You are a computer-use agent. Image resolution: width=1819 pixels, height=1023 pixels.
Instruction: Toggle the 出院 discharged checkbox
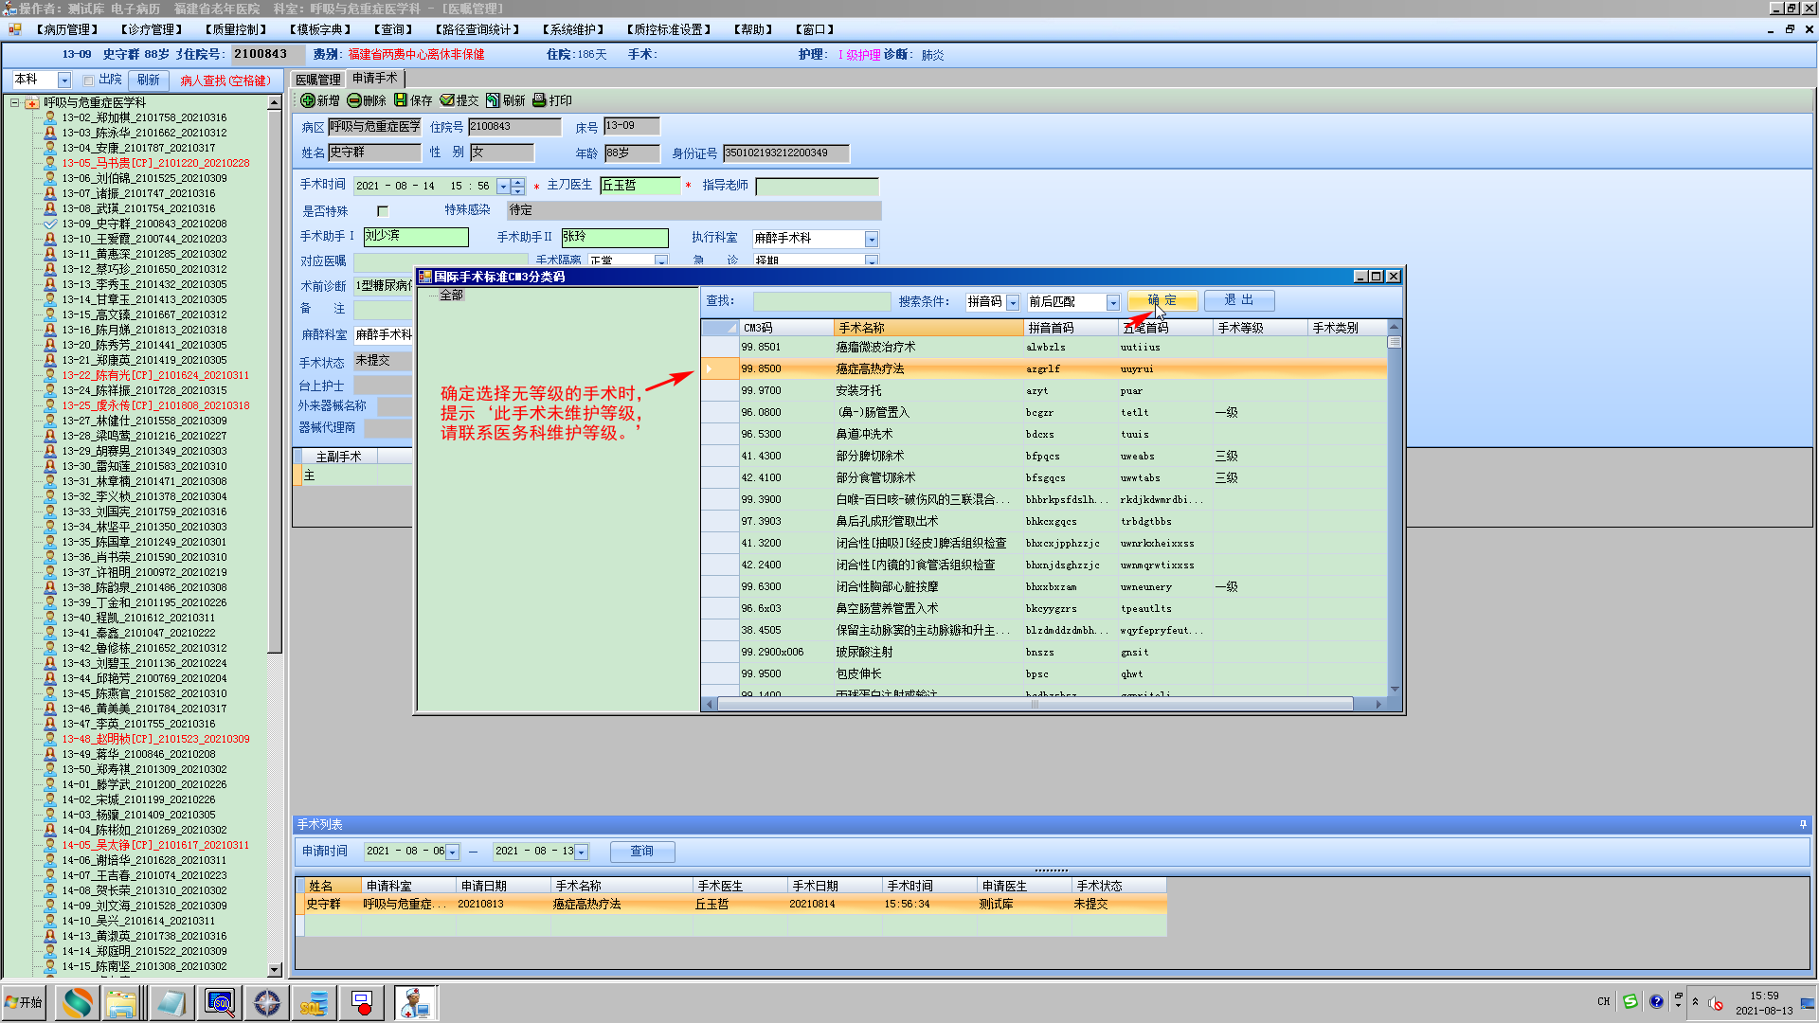pos(88,81)
